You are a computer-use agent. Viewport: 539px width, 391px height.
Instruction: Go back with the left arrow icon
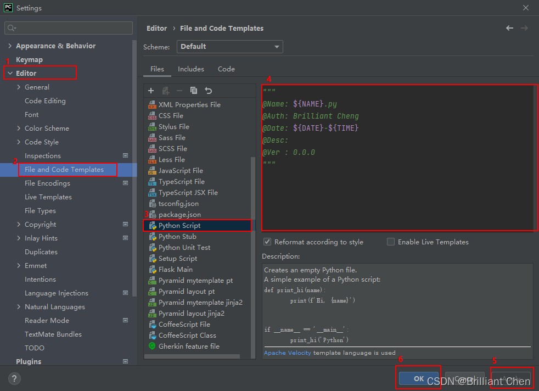509,28
